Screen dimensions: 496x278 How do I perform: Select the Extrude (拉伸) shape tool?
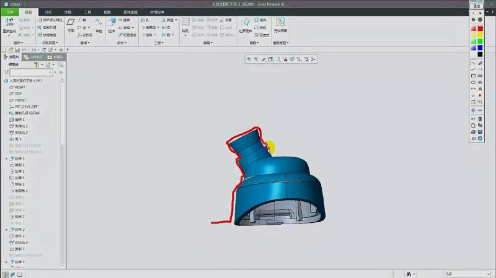(x=112, y=24)
